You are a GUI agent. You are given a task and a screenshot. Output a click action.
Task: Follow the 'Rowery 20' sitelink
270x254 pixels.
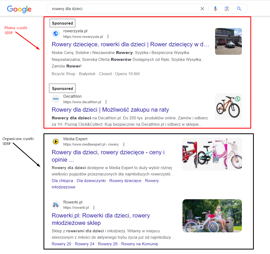[x=62, y=244]
